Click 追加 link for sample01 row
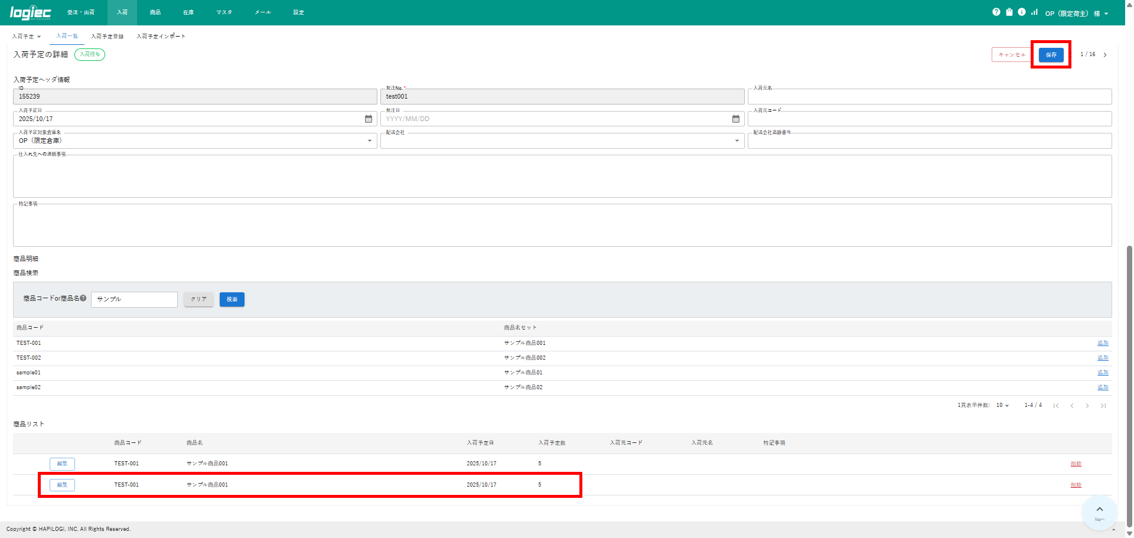Screen dimensions: 1134x538 point(1103,373)
